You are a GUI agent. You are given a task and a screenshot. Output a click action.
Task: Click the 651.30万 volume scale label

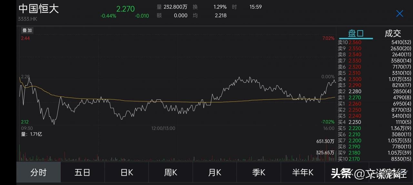point(325,141)
